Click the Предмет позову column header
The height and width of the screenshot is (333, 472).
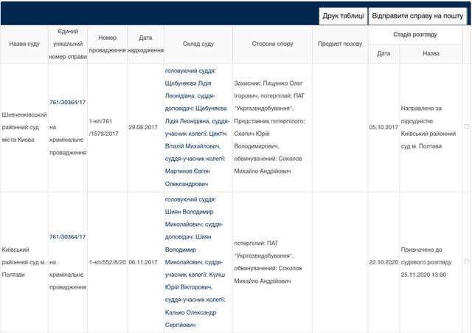pos(340,44)
